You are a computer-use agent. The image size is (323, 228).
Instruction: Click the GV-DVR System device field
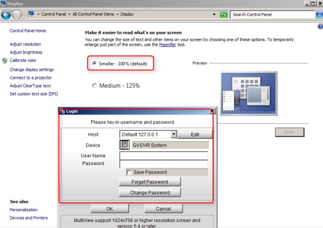pos(170,145)
